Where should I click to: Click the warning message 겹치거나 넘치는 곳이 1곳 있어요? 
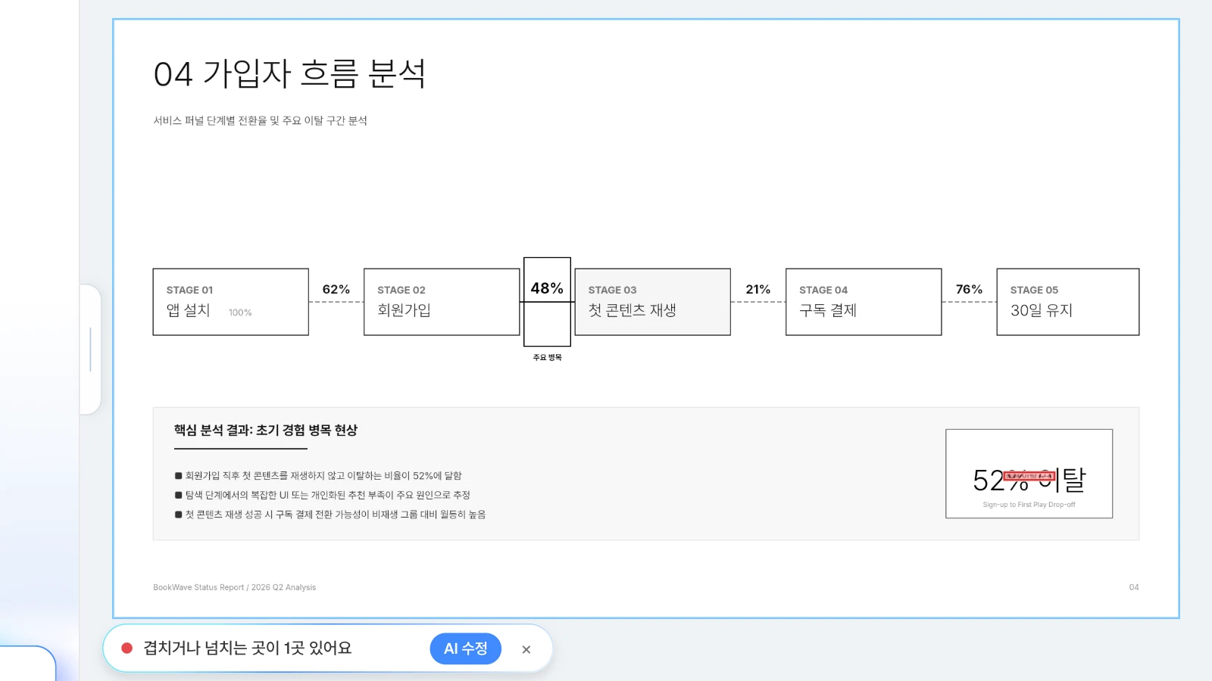click(248, 648)
